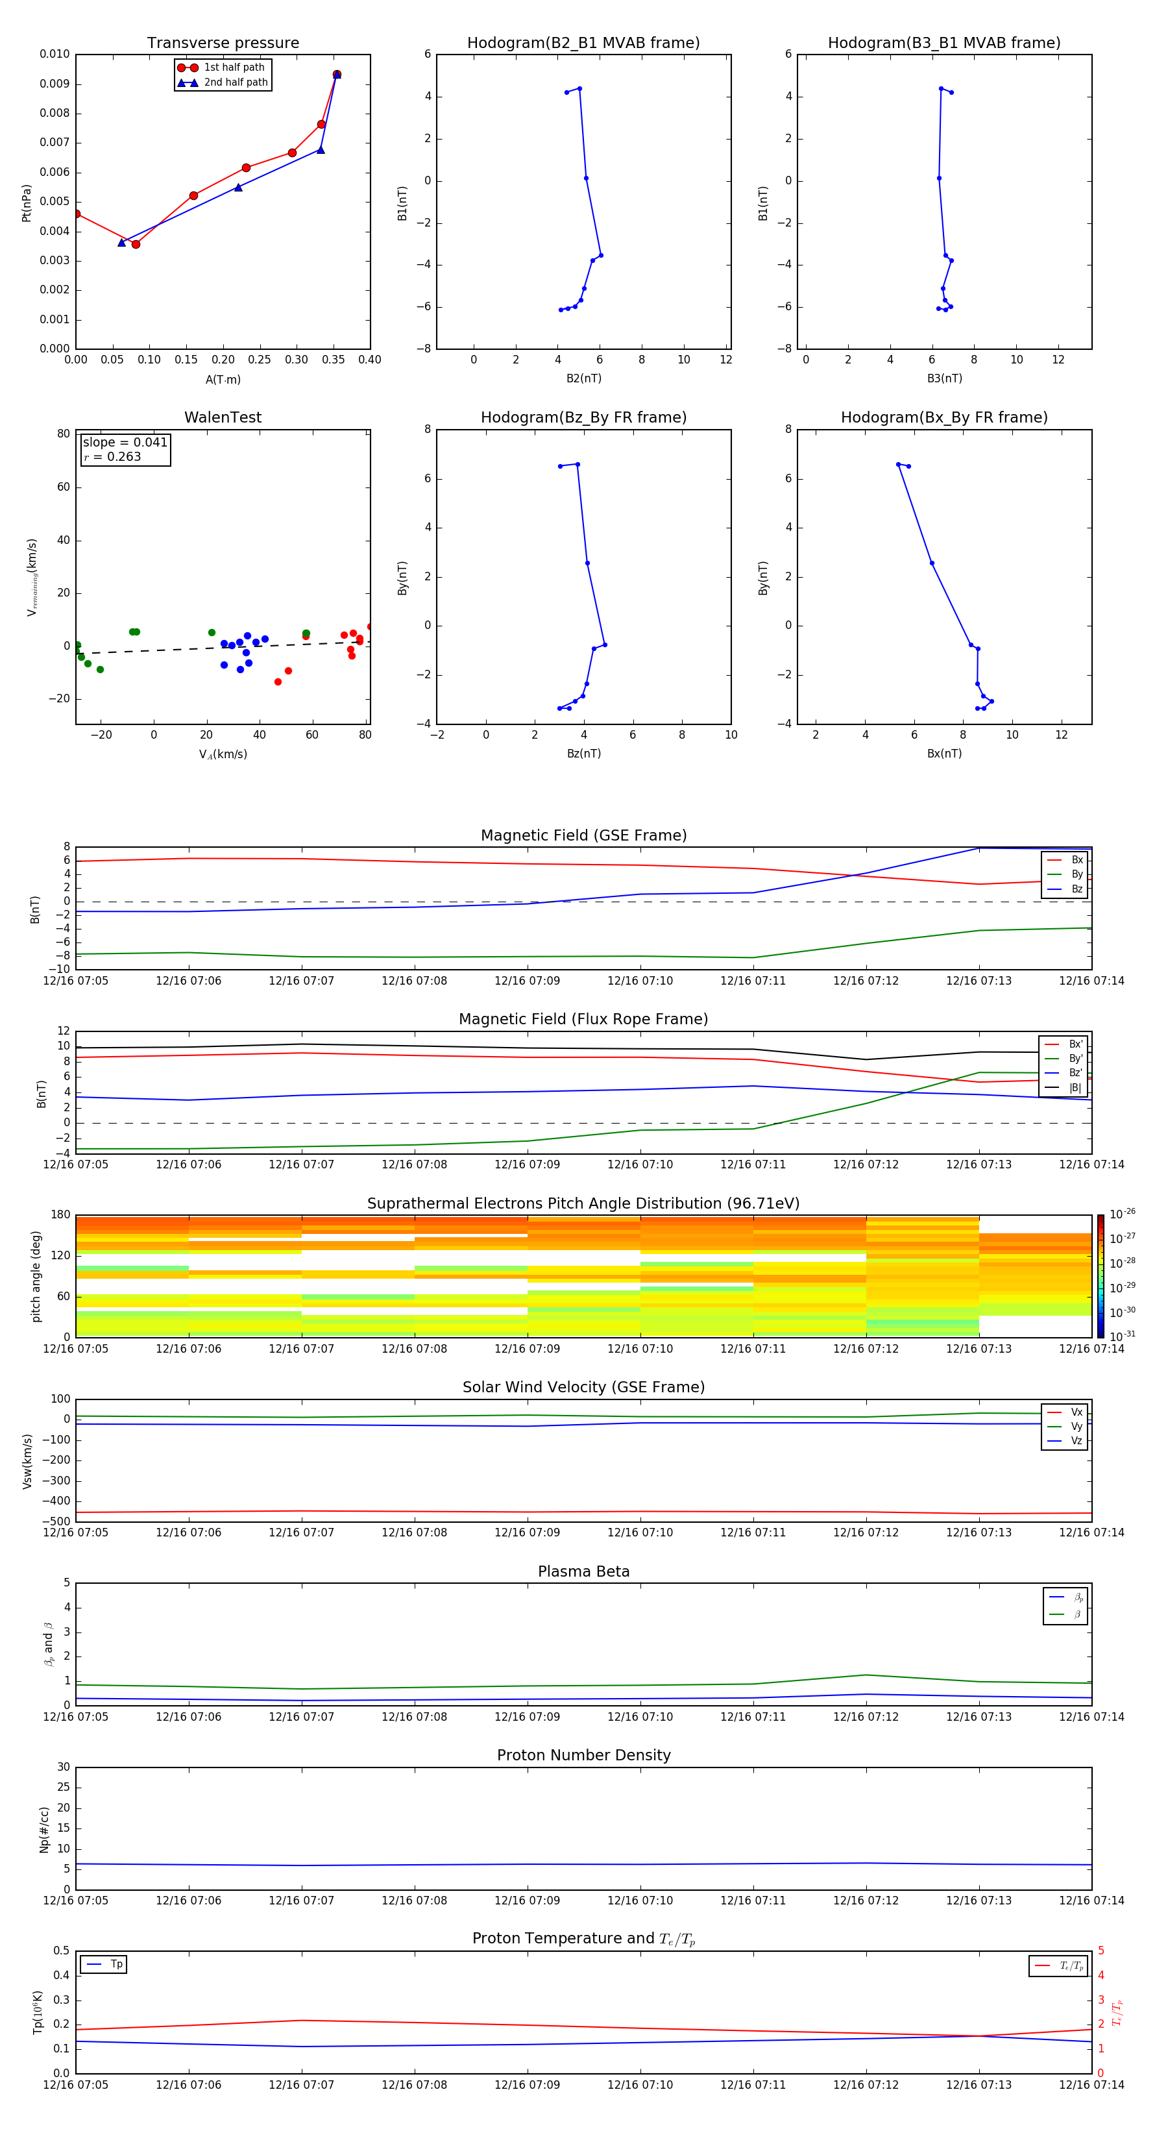Viewport: 1168px width, 2142px height.
Task: Select the Te/Tp legend entry
Action: (1059, 1965)
